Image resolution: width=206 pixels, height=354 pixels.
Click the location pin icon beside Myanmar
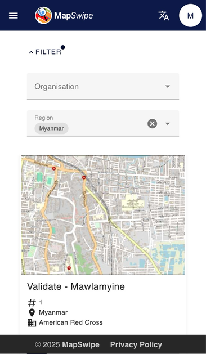click(32, 313)
